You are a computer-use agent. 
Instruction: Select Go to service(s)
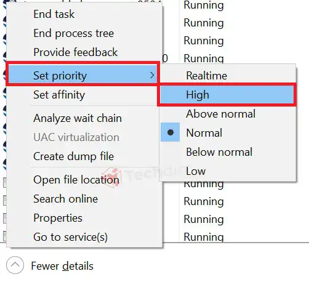point(84,237)
